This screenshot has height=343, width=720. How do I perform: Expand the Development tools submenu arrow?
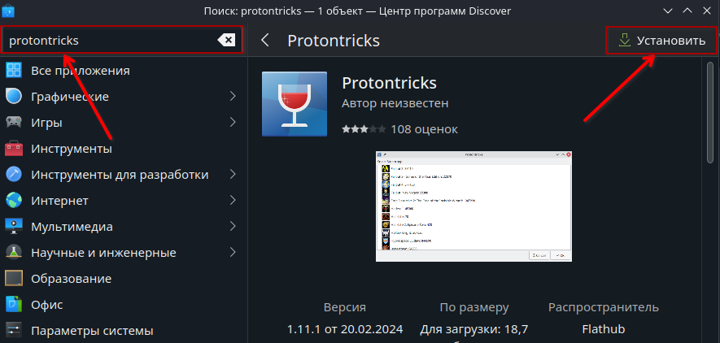[x=233, y=175]
